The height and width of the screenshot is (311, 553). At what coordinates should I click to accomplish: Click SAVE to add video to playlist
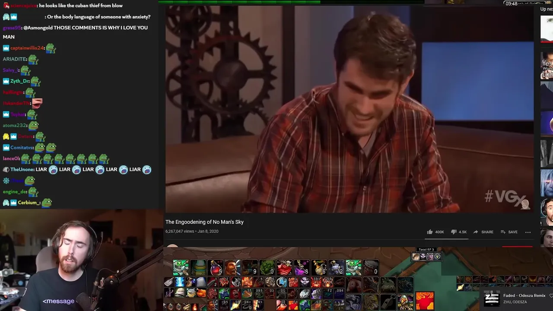tap(509, 232)
